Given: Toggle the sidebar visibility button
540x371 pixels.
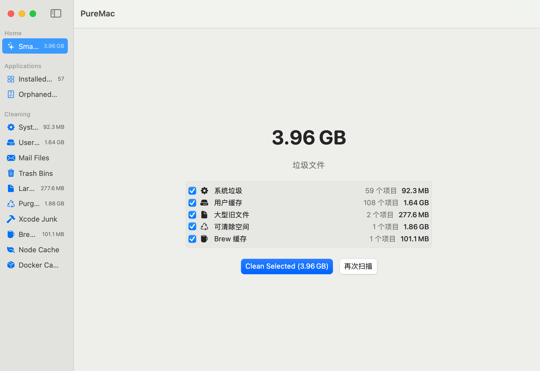Looking at the screenshot, I should [56, 13].
